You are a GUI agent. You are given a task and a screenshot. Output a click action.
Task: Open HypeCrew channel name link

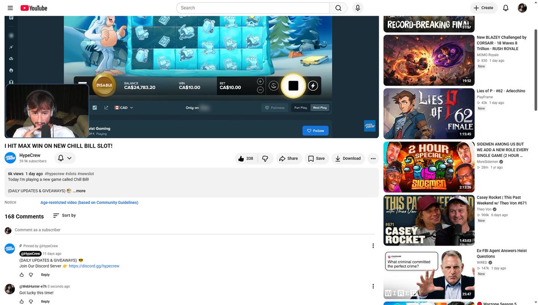30,155
